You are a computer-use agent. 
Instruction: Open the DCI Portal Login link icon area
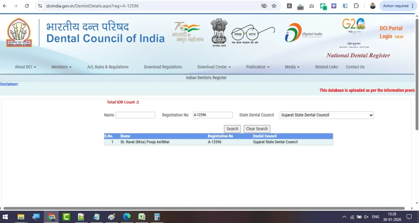coord(391,32)
